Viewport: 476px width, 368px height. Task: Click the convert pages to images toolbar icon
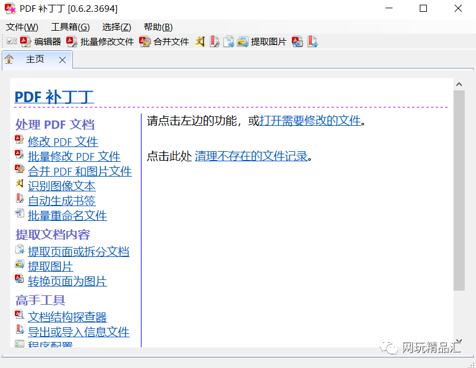coord(297,41)
